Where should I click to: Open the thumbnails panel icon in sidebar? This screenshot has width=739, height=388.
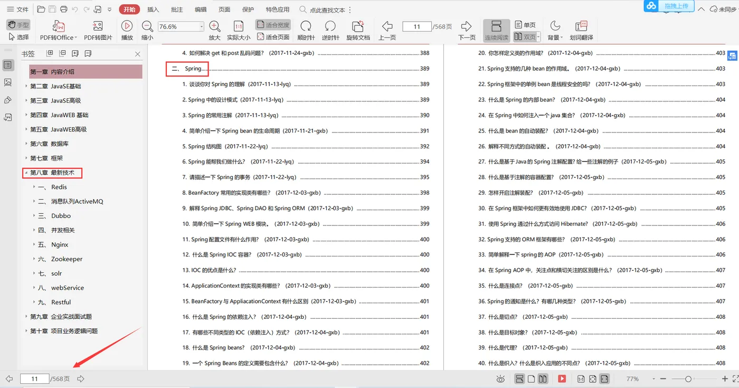click(x=8, y=82)
